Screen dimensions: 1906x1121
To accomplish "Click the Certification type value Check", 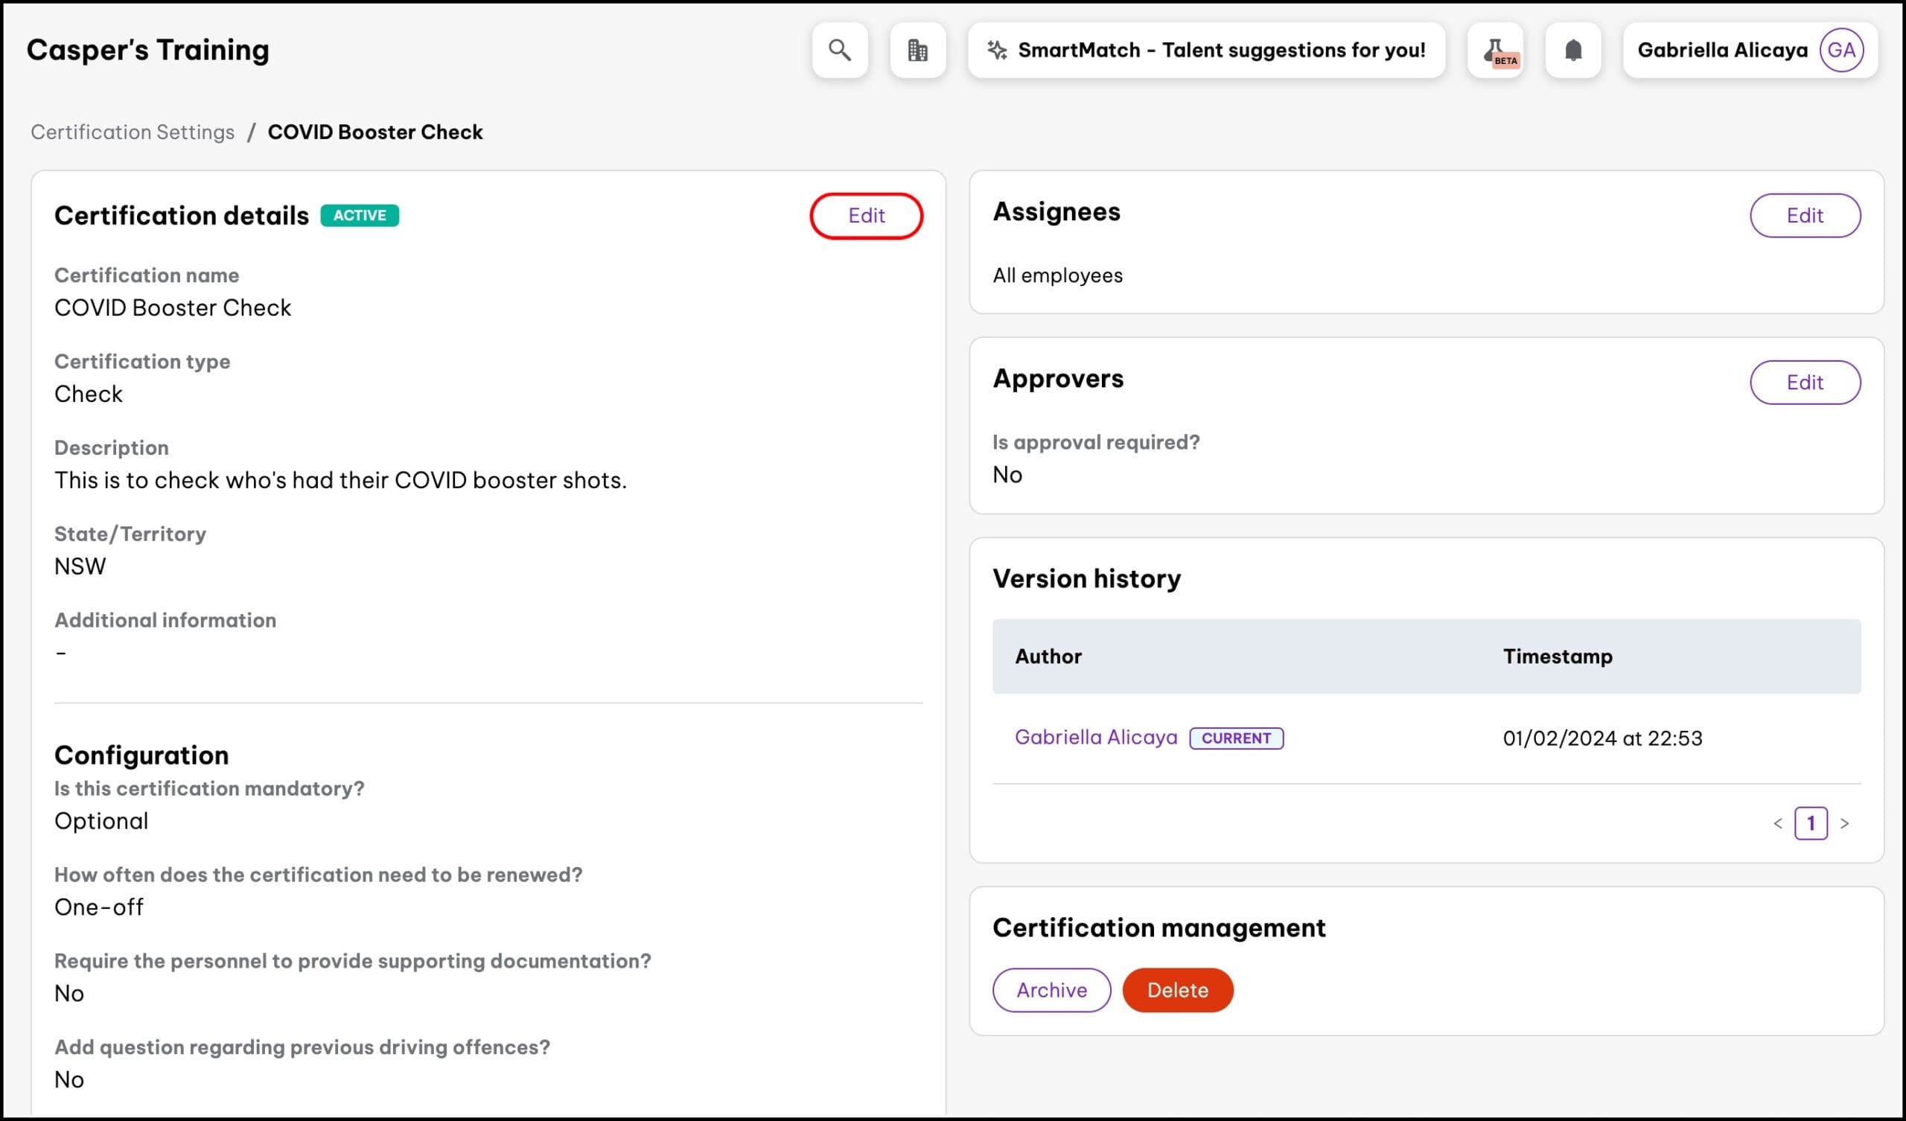I will (89, 393).
